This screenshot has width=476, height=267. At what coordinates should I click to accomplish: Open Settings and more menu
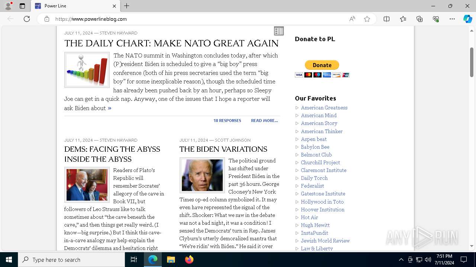point(452,19)
